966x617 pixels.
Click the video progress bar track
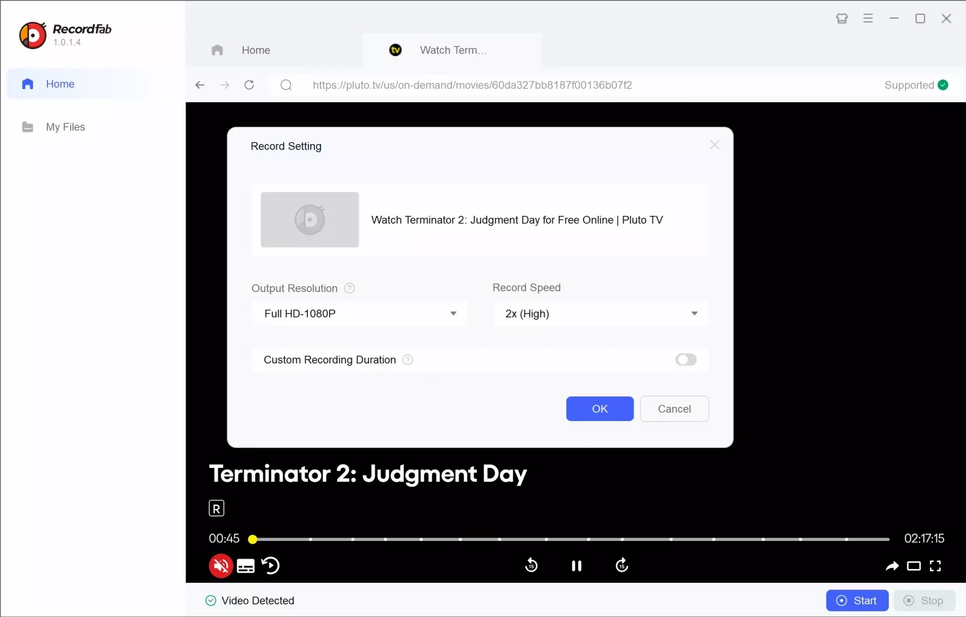pyautogui.click(x=571, y=539)
